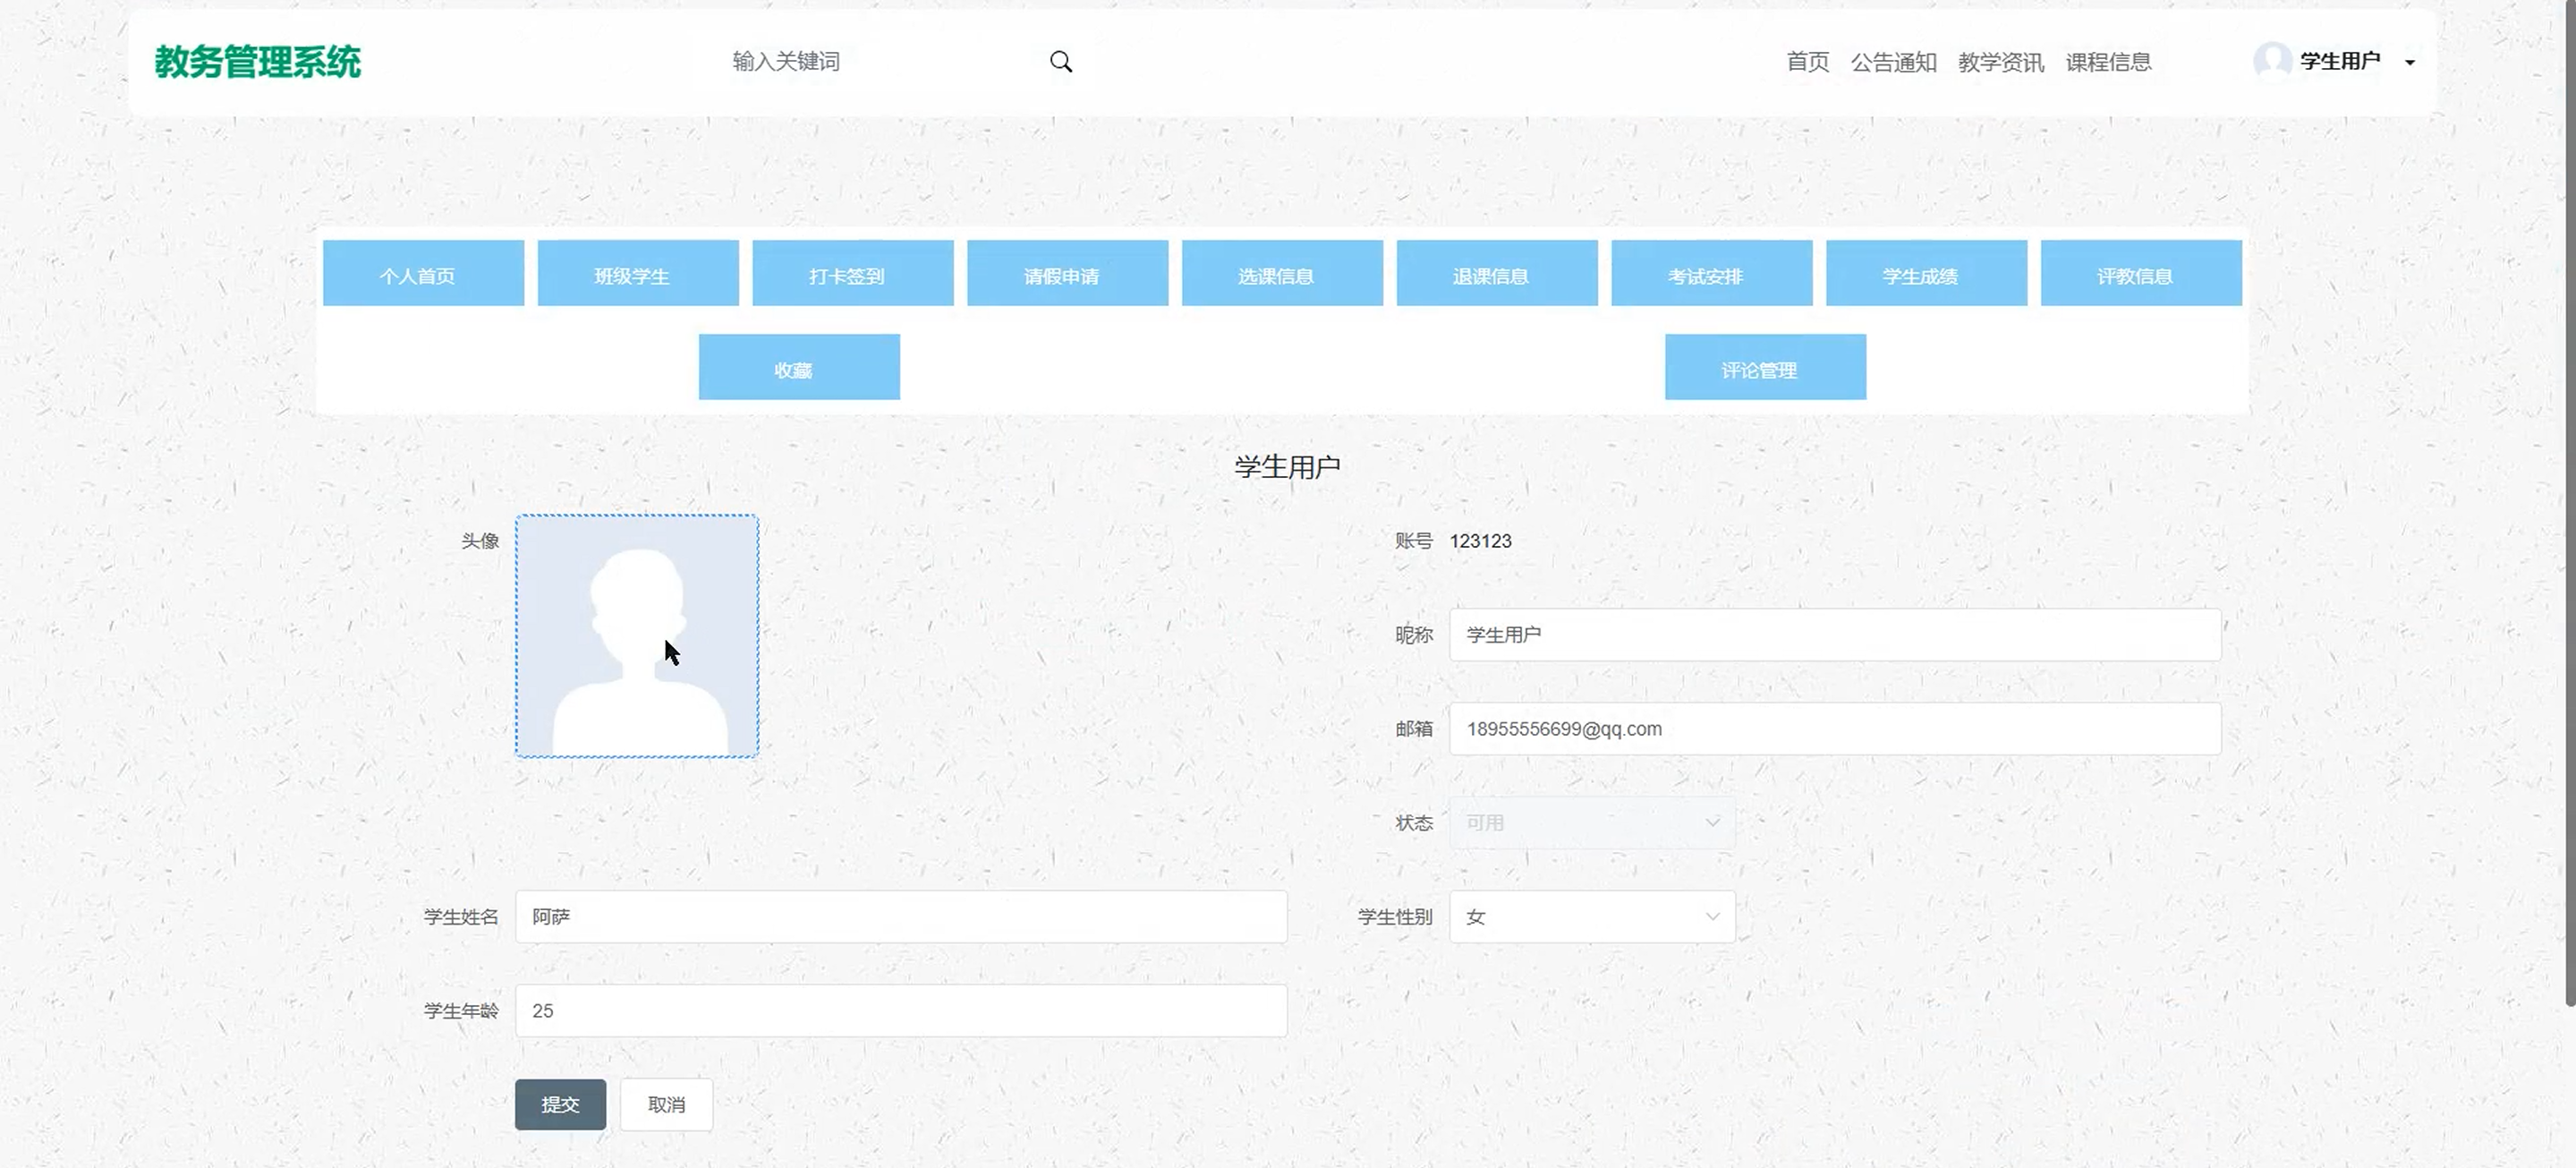Go to 首页 in top navigation
Viewport: 2576px width, 1168px height.
[x=1807, y=62]
